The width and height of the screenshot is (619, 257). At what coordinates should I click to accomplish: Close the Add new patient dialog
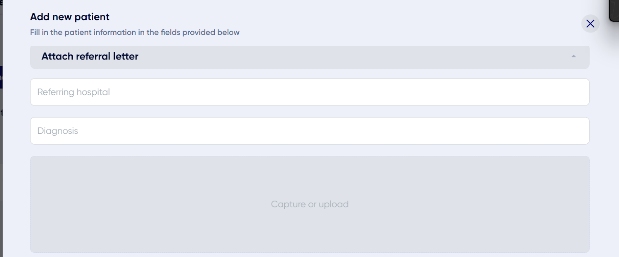(590, 24)
